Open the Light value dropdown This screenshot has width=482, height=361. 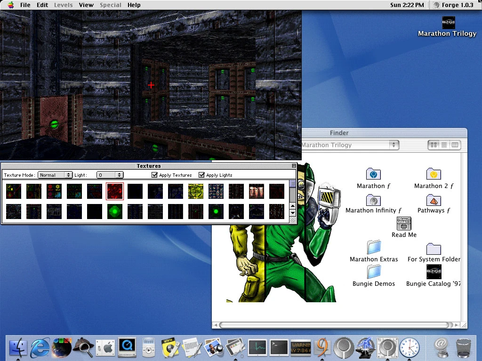tap(110, 175)
